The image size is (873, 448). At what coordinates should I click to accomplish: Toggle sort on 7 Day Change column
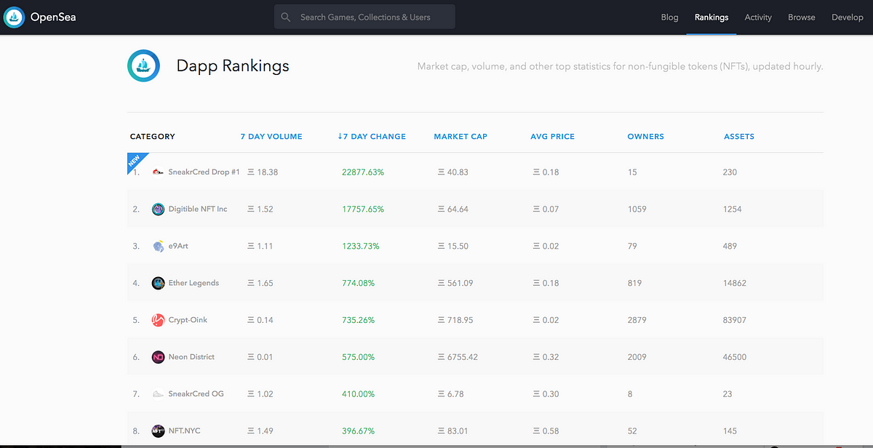click(372, 137)
